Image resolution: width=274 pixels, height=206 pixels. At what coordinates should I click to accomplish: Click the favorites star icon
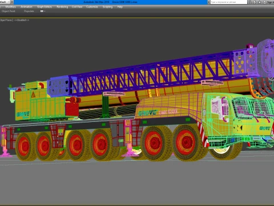tap(260, 2)
